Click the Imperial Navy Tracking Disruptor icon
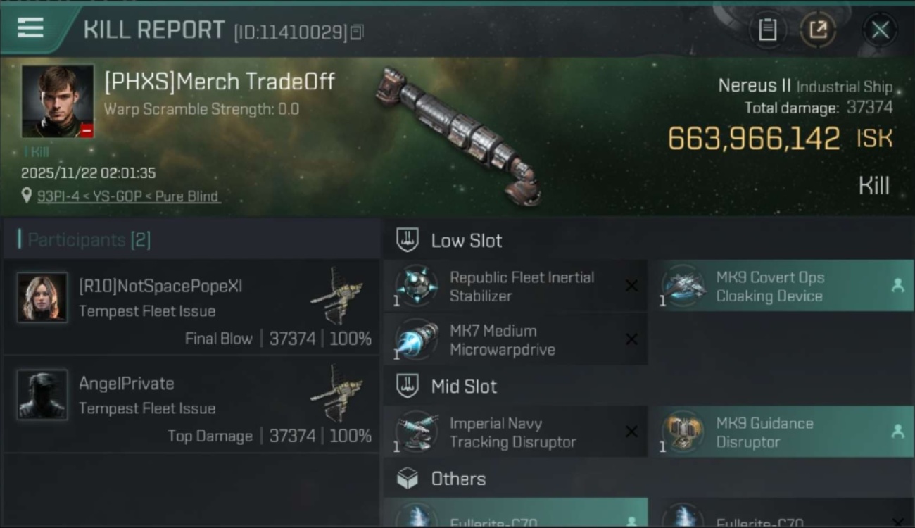This screenshot has height=528, width=915. [416, 432]
